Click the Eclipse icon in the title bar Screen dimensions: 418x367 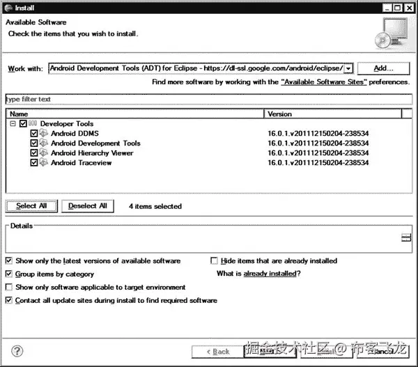tap(8, 8)
